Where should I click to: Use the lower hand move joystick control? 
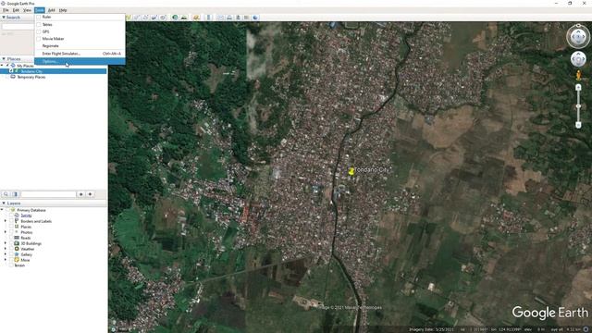(578, 59)
